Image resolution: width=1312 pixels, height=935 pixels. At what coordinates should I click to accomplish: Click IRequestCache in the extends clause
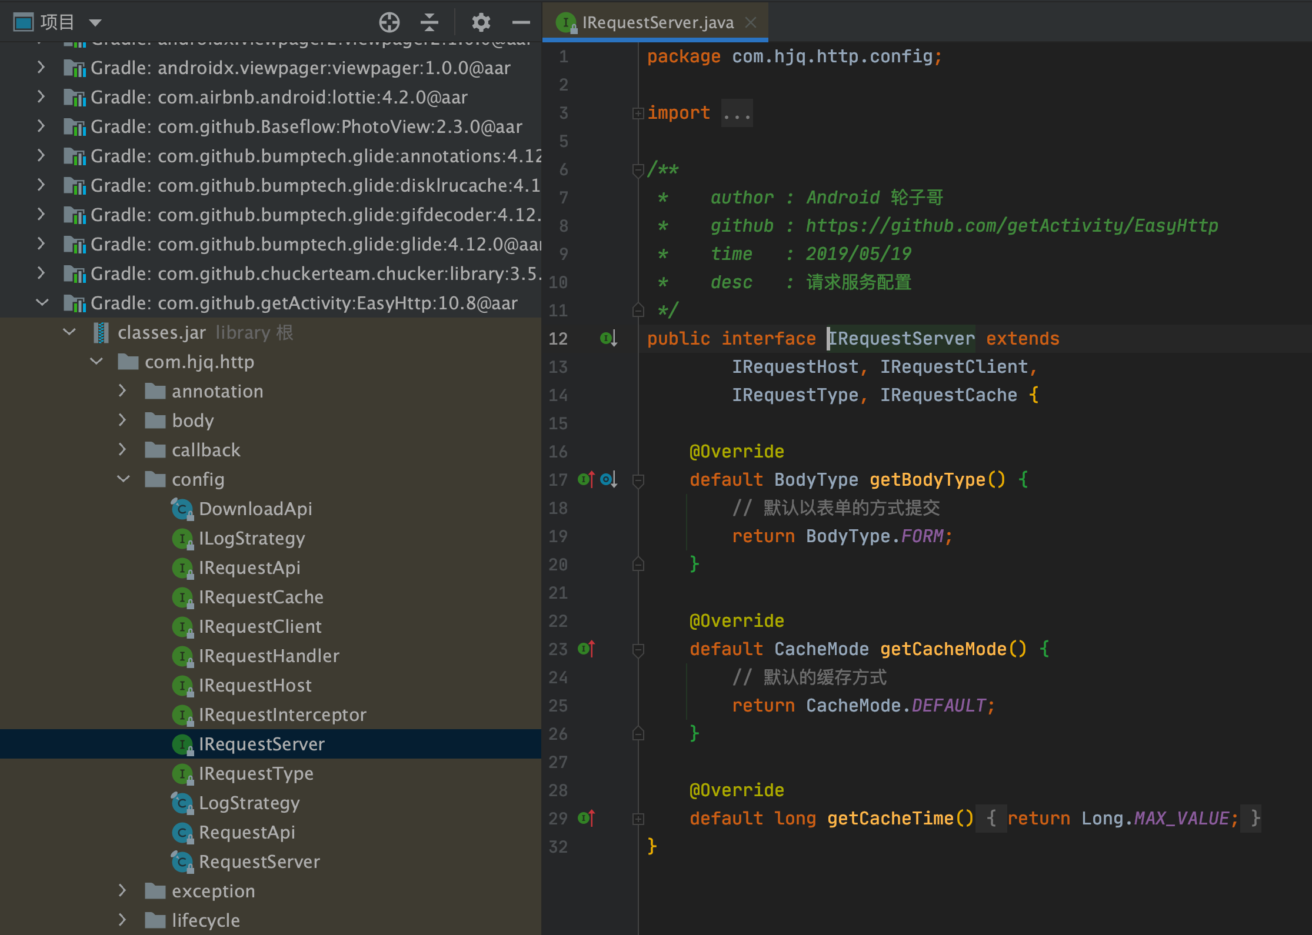click(948, 395)
